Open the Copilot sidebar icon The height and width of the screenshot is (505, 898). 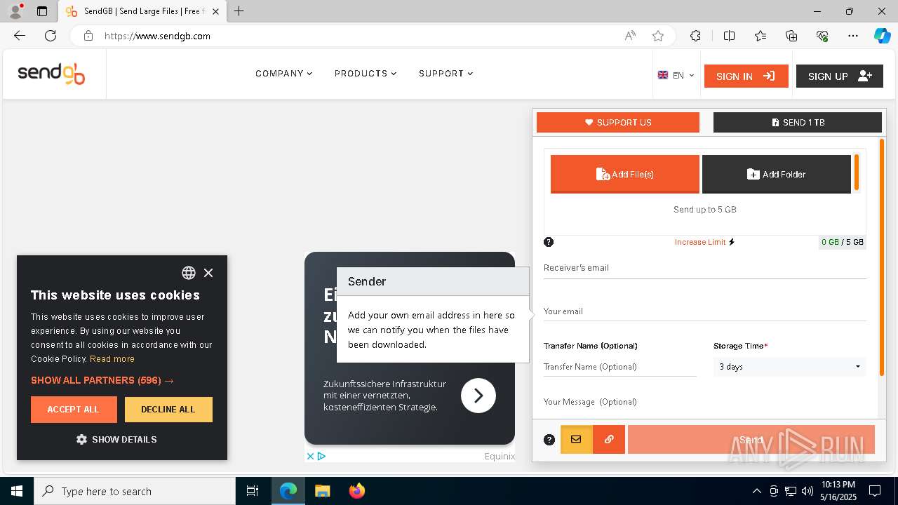(882, 36)
